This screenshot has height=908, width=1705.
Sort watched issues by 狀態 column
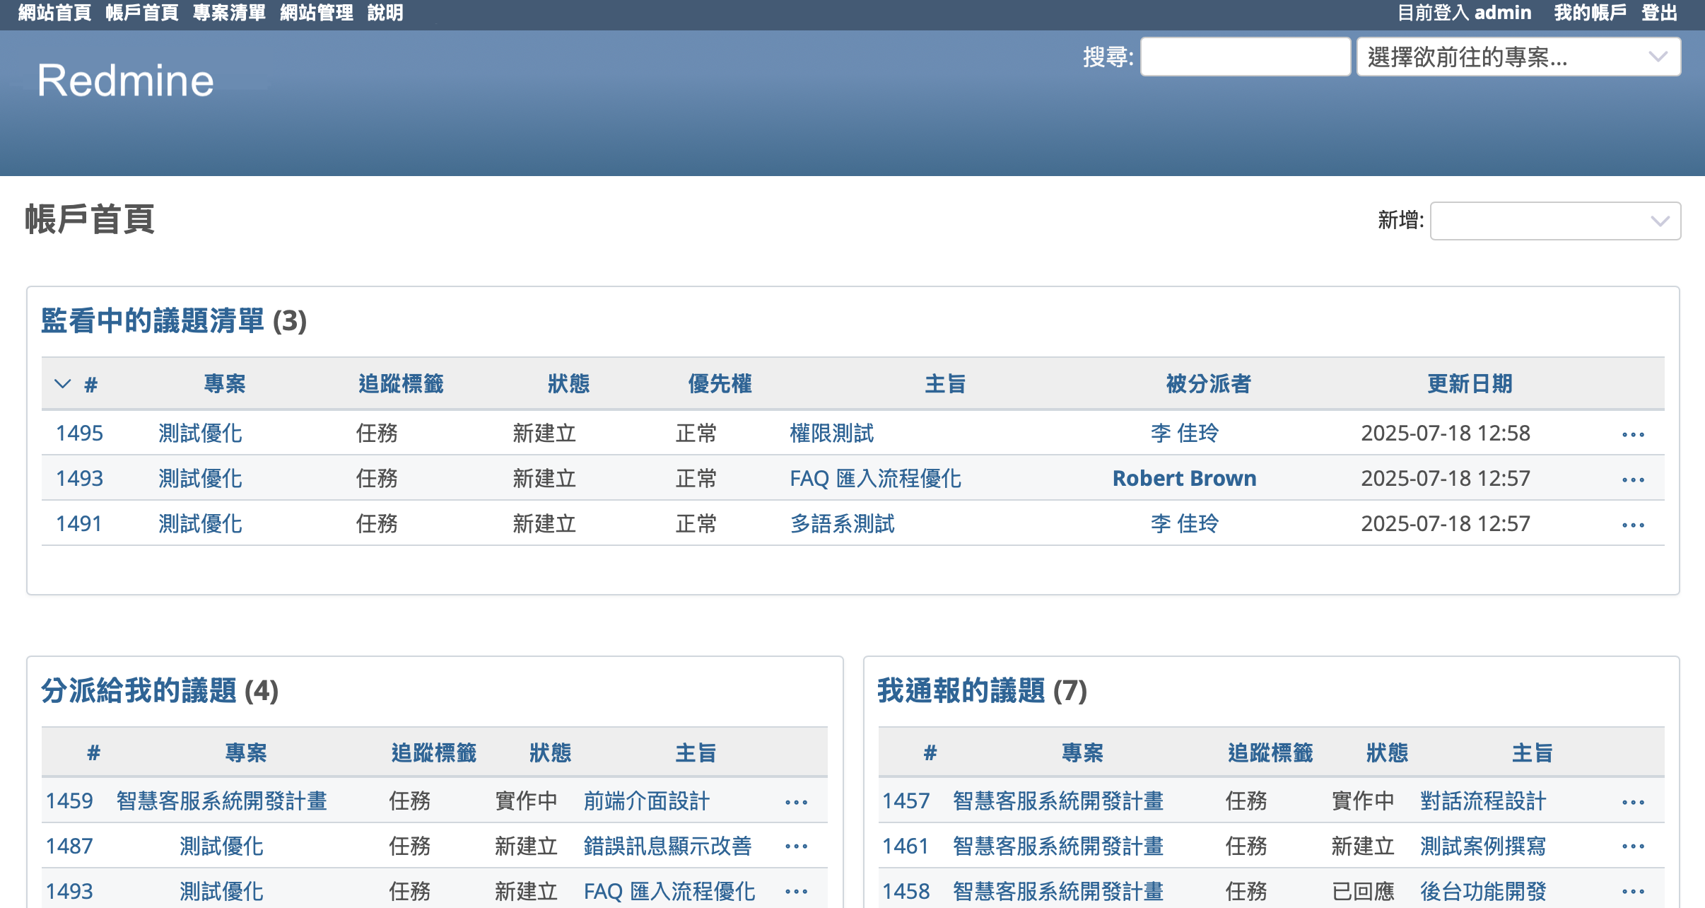point(569,384)
